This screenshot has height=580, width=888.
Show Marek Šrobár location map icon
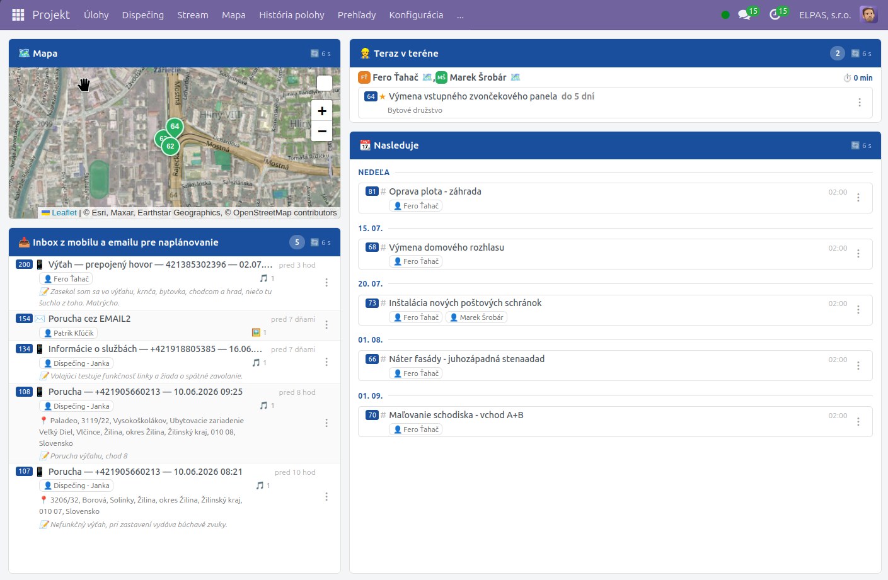pyautogui.click(x=516, y=77)
